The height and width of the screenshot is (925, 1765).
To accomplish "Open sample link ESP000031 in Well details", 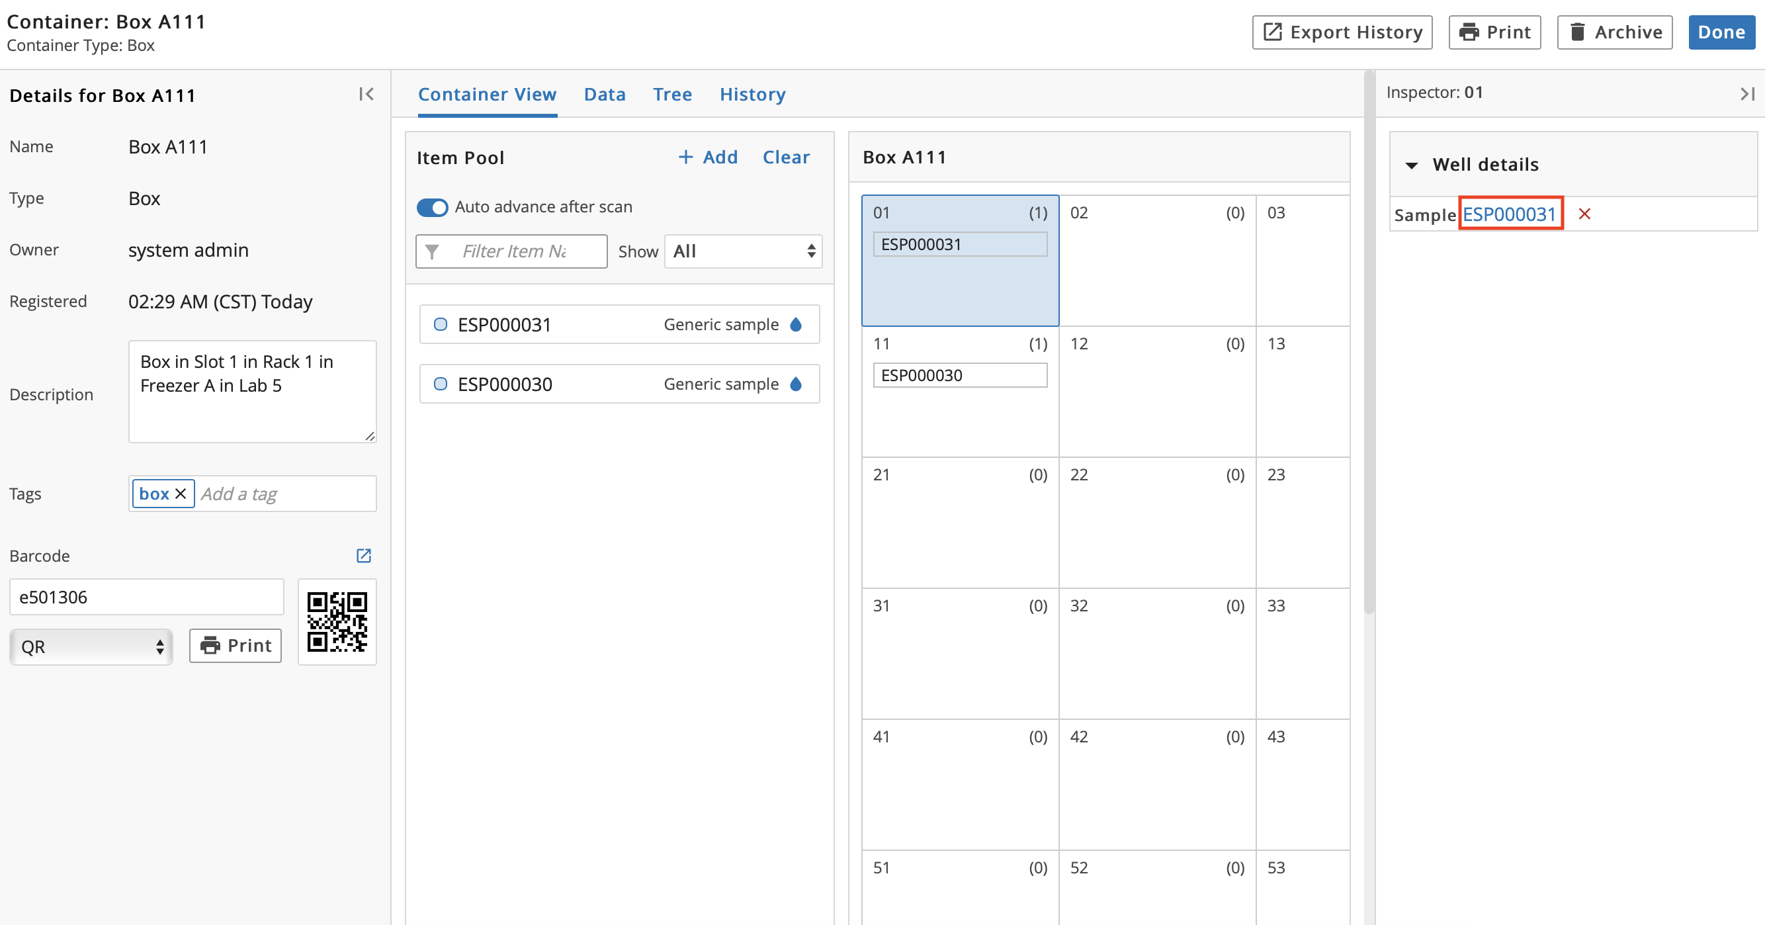I will click(x=1510, y=214).
